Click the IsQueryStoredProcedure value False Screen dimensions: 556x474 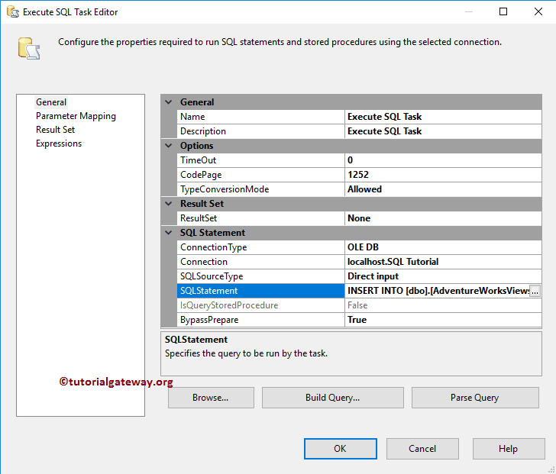(x=443, y=306)
